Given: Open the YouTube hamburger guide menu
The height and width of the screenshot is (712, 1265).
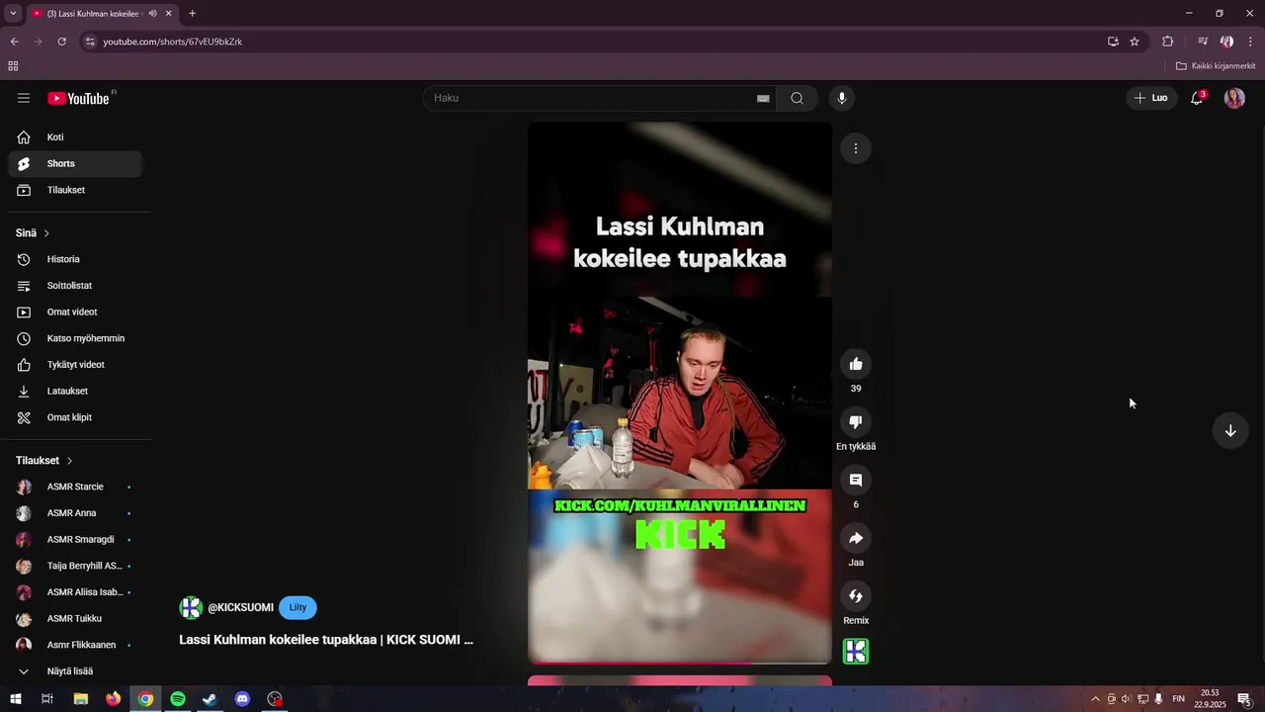Looking at the screenshot, I should tap(24, 98).
